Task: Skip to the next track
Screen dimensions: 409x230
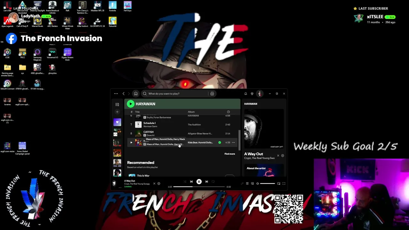Action: click(x=207, y=182)
